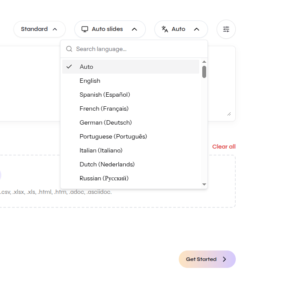Choose Dutch (Nederlands)
The image size is (281, 291).
(x=130, y=164)
